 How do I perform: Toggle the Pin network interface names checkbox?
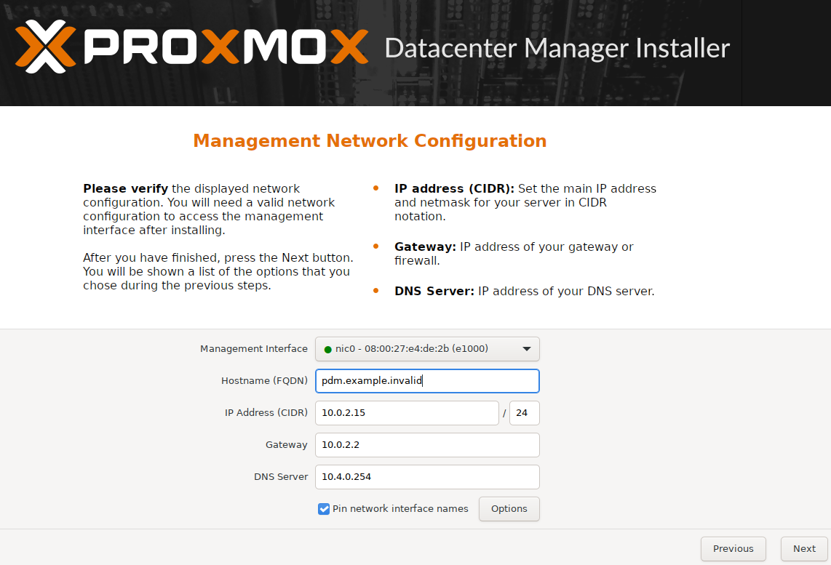click(324, 509)
